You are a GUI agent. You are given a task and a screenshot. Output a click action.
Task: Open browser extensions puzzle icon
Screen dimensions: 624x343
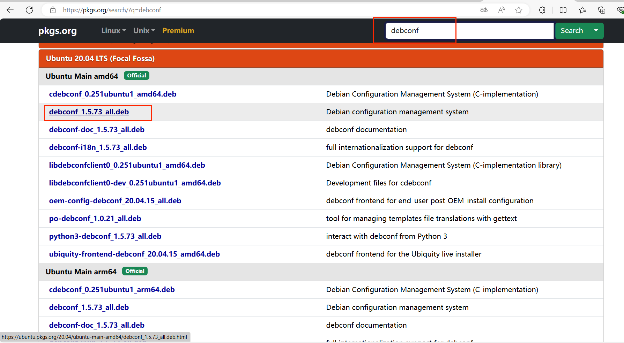click(542, 10)
